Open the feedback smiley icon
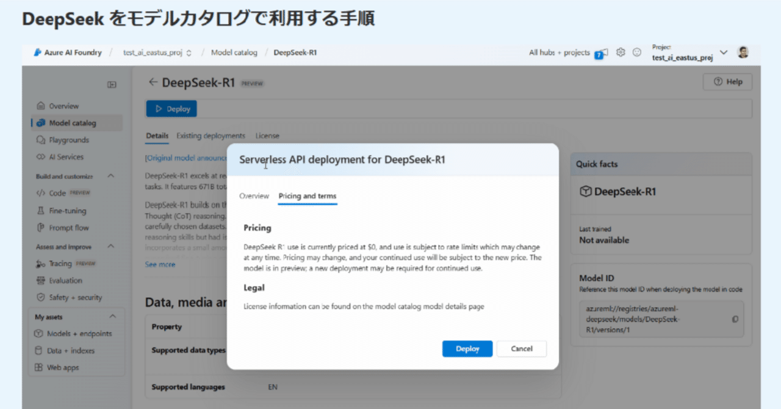Screen dimensions: 781x409 point(636,52)
